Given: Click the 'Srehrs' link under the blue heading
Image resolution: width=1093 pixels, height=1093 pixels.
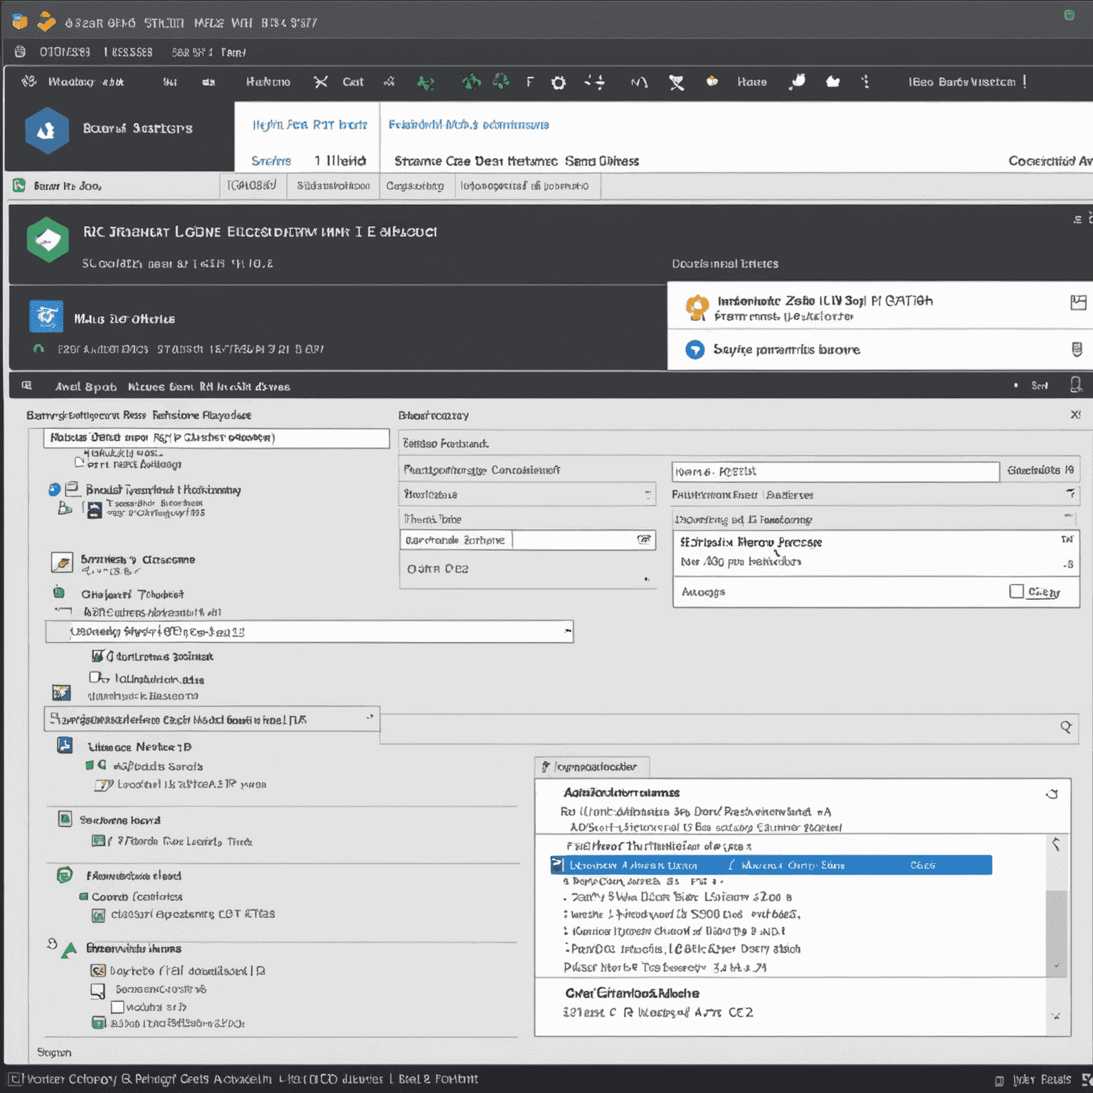Looking at the screenshot, I should [271, 161].
